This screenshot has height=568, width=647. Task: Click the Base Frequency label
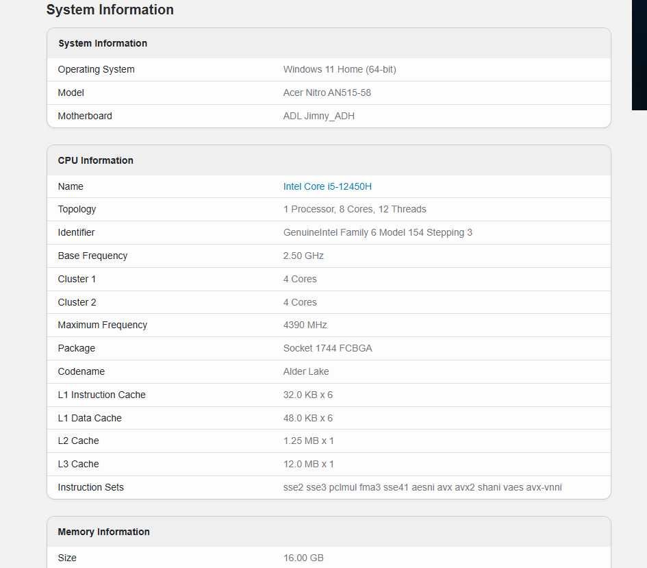coord(92,256)
